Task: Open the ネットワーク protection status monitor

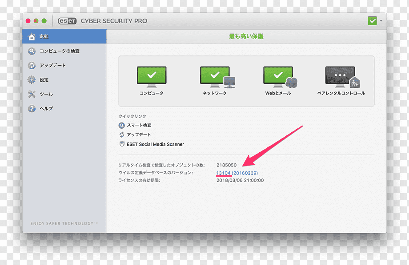Action: point(217,77)
